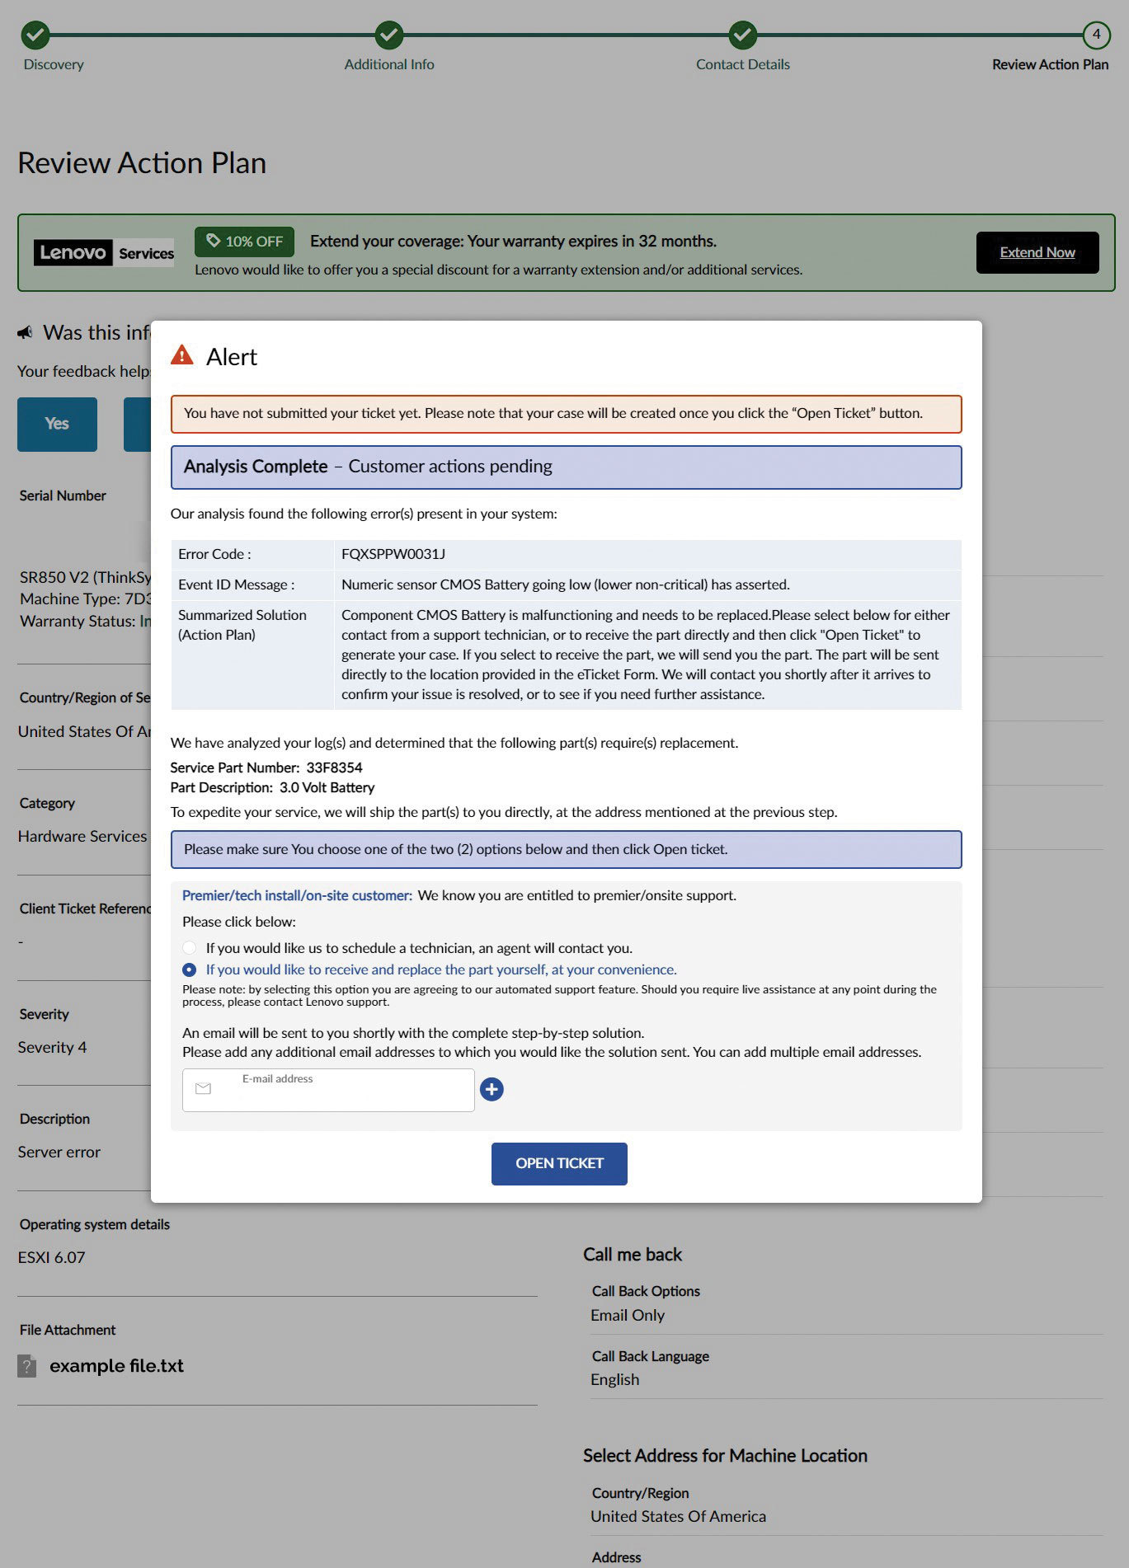This screenshot has width=1129, height=1568.
Task: Click the Discovery step checkmark icon
Action: (x=35, y=35)
